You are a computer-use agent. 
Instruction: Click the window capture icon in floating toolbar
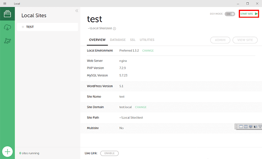click(241, 126)
